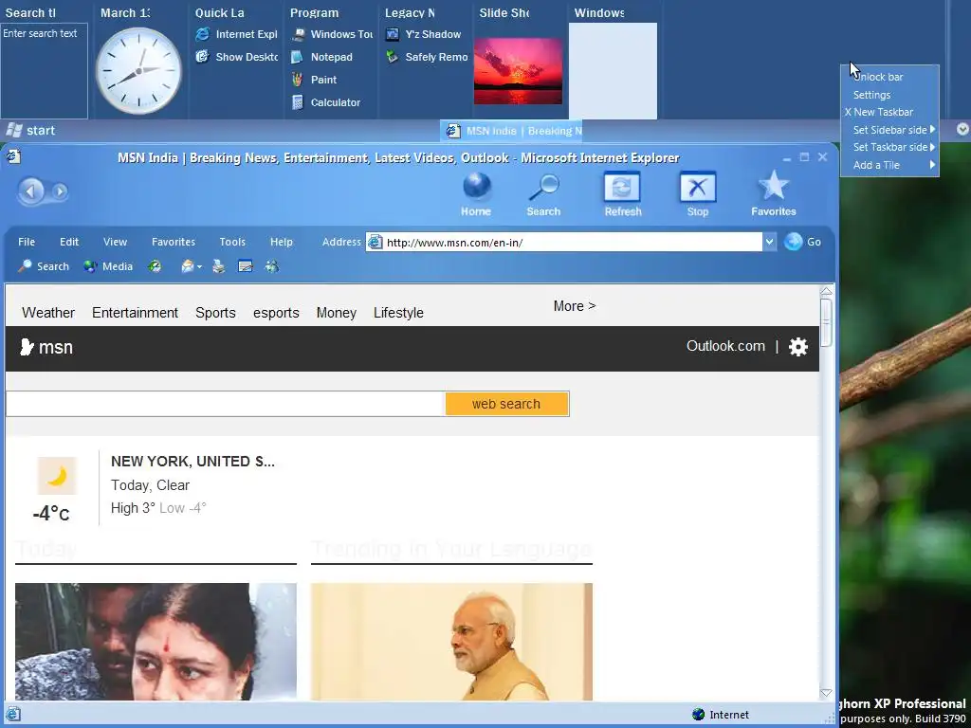
Task: Open the Entertainment link
Action: [x=135, y=313]
